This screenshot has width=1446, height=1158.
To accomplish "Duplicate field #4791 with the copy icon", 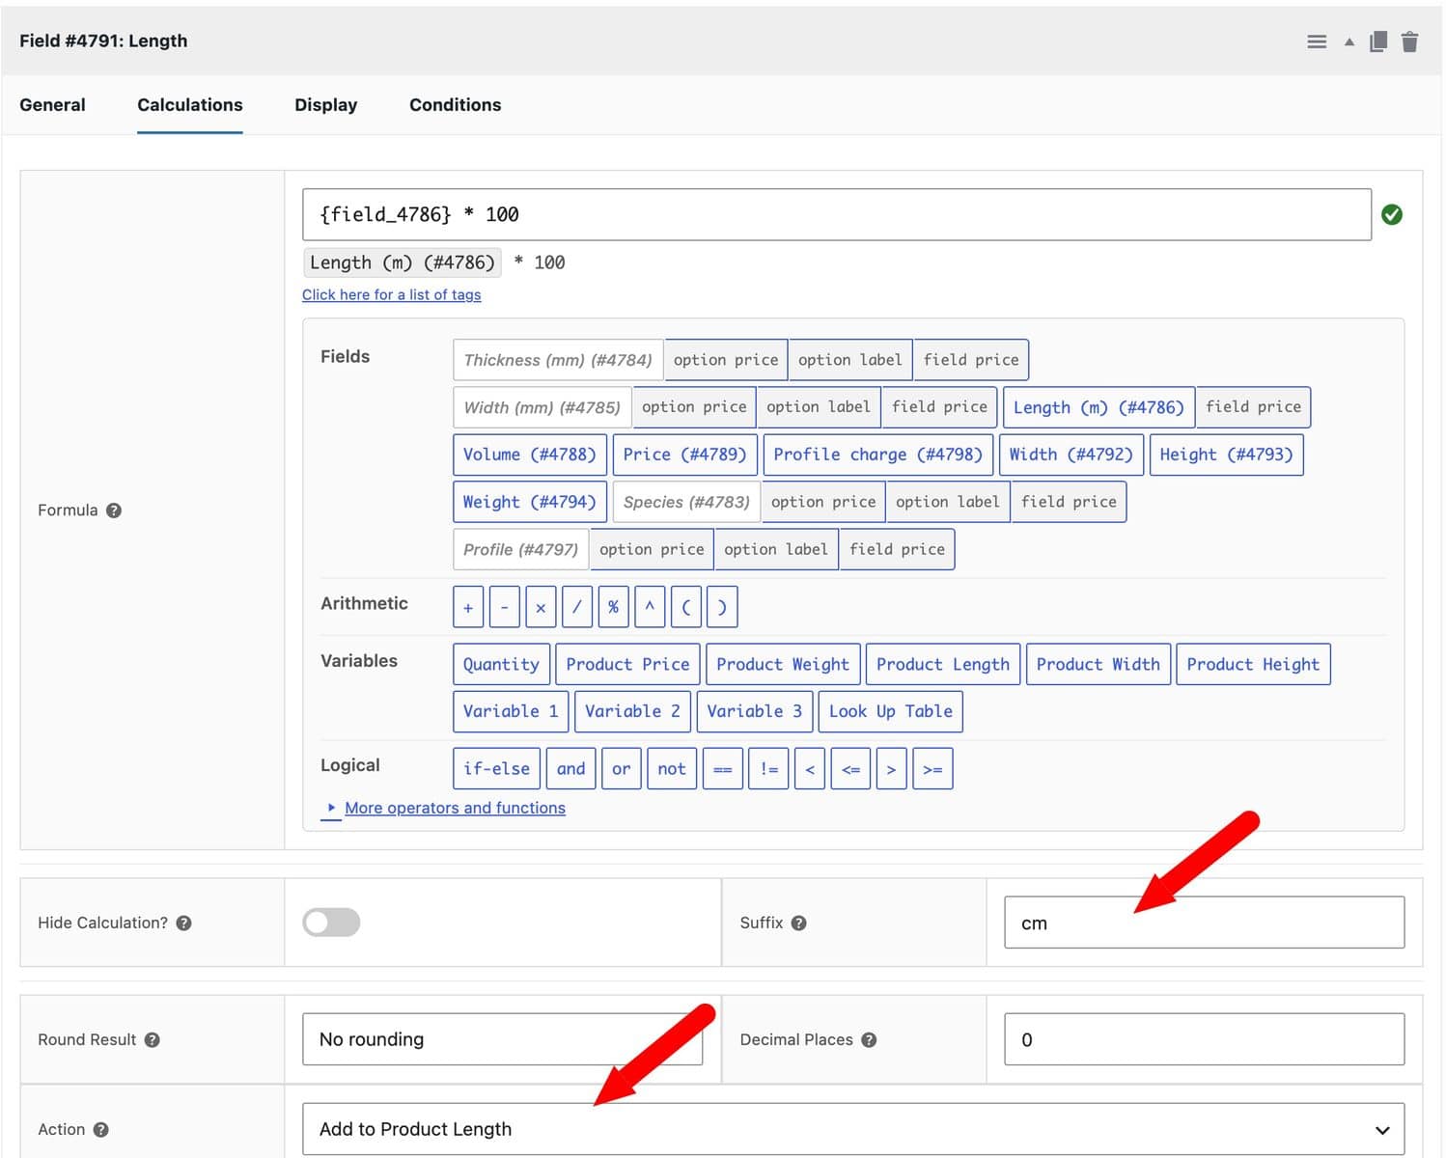I will (x=1378, y=41).
